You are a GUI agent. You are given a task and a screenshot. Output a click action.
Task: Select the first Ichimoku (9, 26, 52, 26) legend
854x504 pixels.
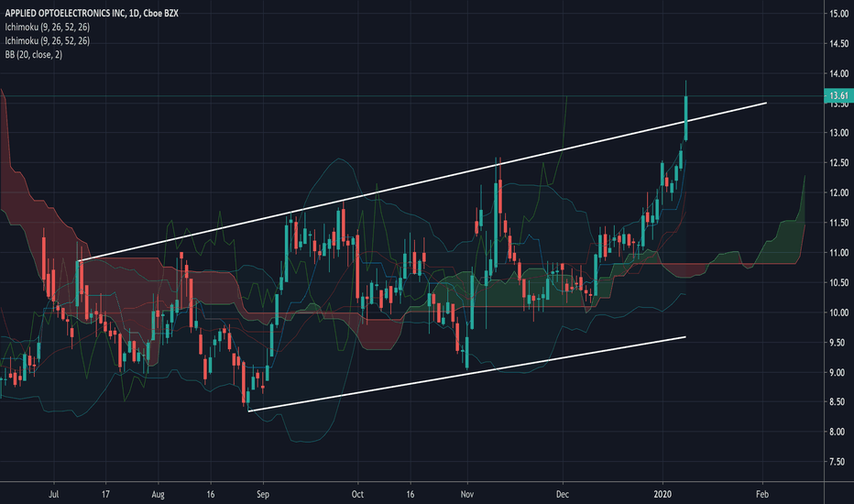pyautogui.click(x=48, y=27)
